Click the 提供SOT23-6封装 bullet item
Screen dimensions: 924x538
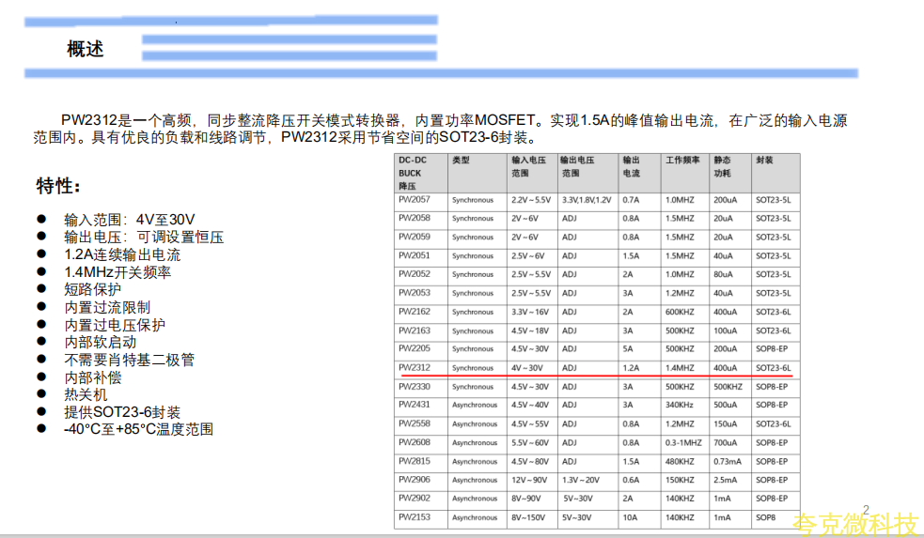point(122,412)
